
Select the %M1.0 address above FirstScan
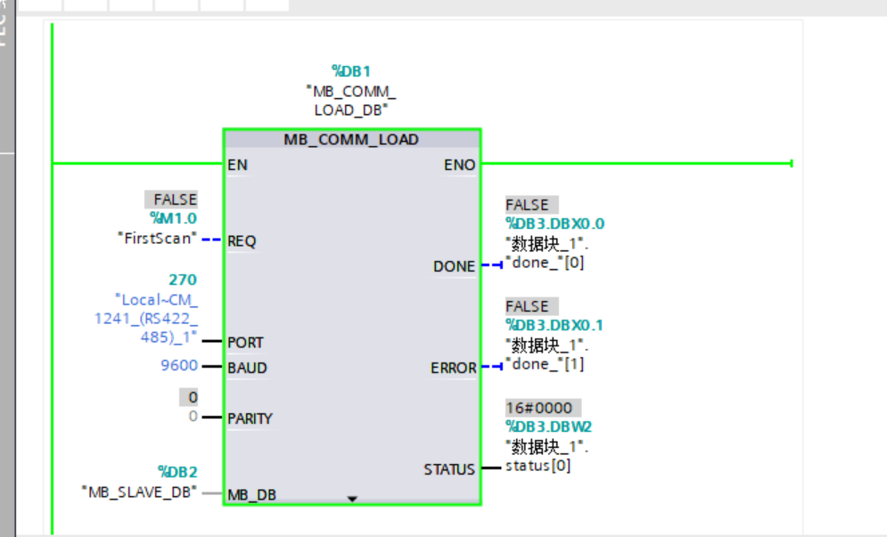[173, 218]
